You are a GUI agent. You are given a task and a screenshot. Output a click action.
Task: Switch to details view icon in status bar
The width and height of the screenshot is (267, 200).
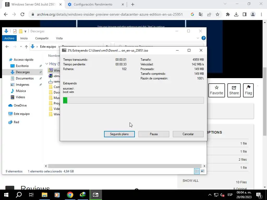[x=197, y=171]
